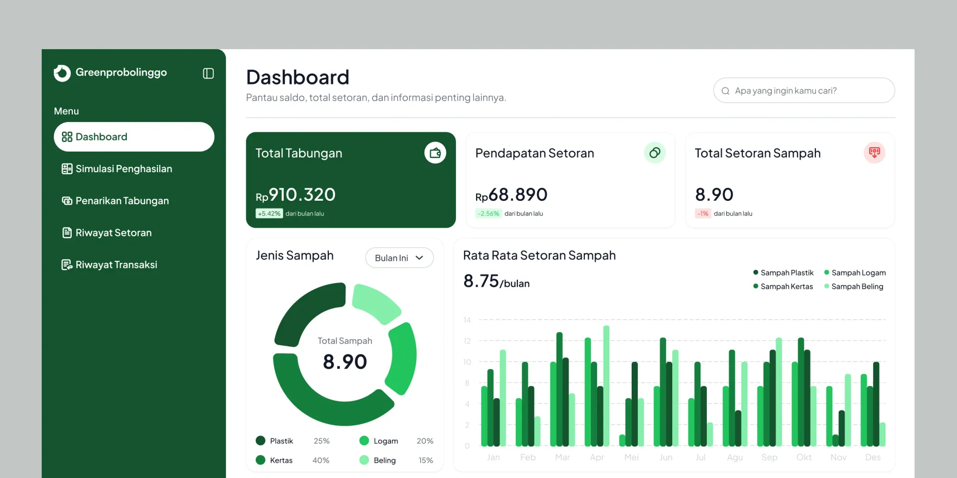Click the tallest light-green April bar
Image resolution: width=957 pixels, height=478 pixels.
[x=606, y=386]
